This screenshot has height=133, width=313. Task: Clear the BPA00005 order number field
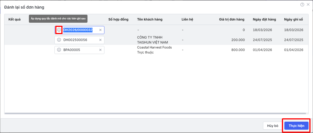(100, 50)
